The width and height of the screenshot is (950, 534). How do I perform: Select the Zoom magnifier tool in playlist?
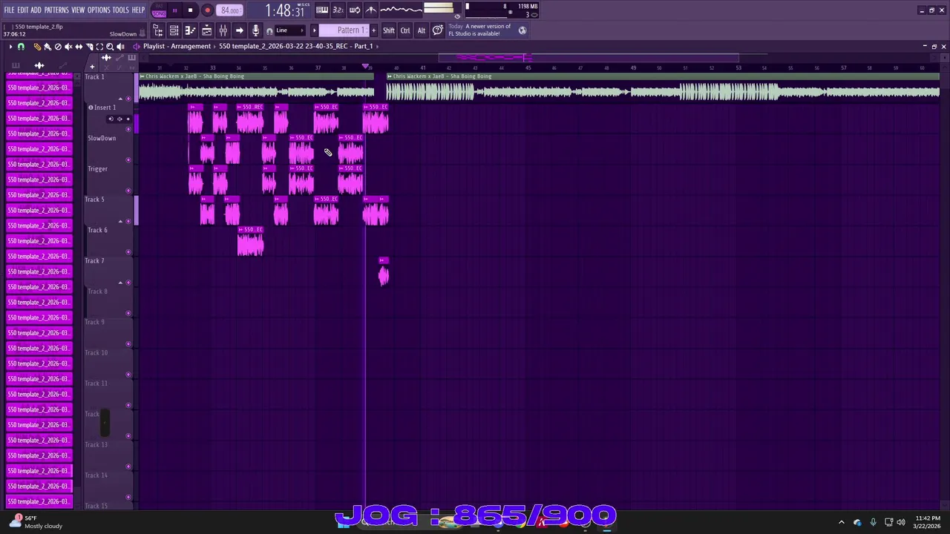pyautogui.click(x=110, y=47)
